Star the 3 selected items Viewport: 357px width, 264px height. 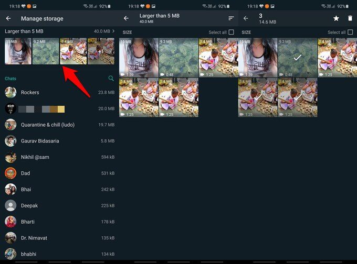point(336,18)
